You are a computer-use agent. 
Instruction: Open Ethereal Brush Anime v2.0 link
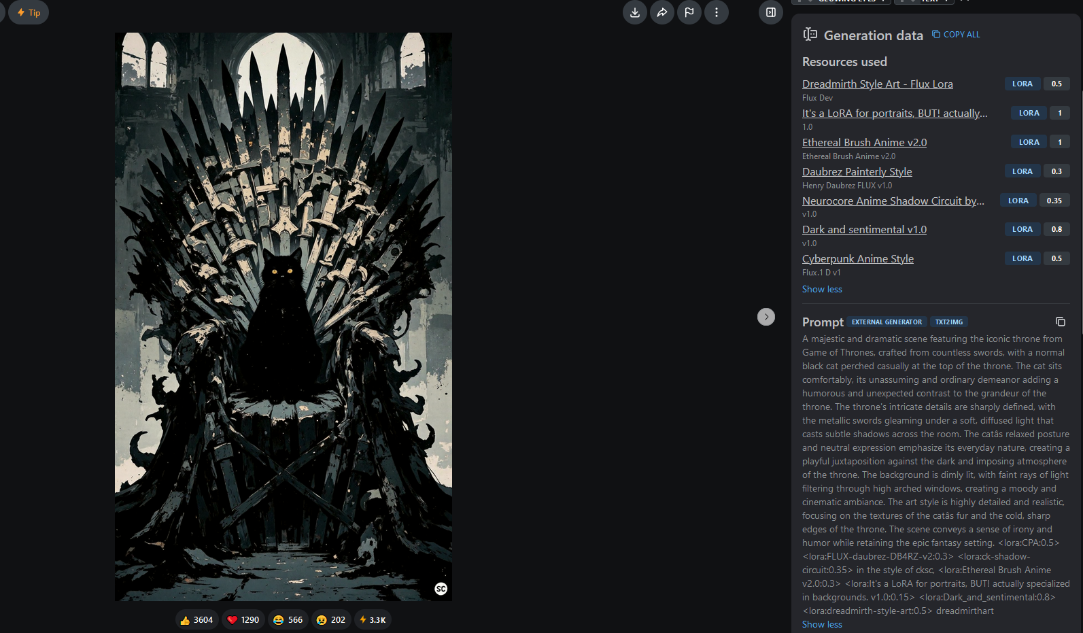point(864,143)
